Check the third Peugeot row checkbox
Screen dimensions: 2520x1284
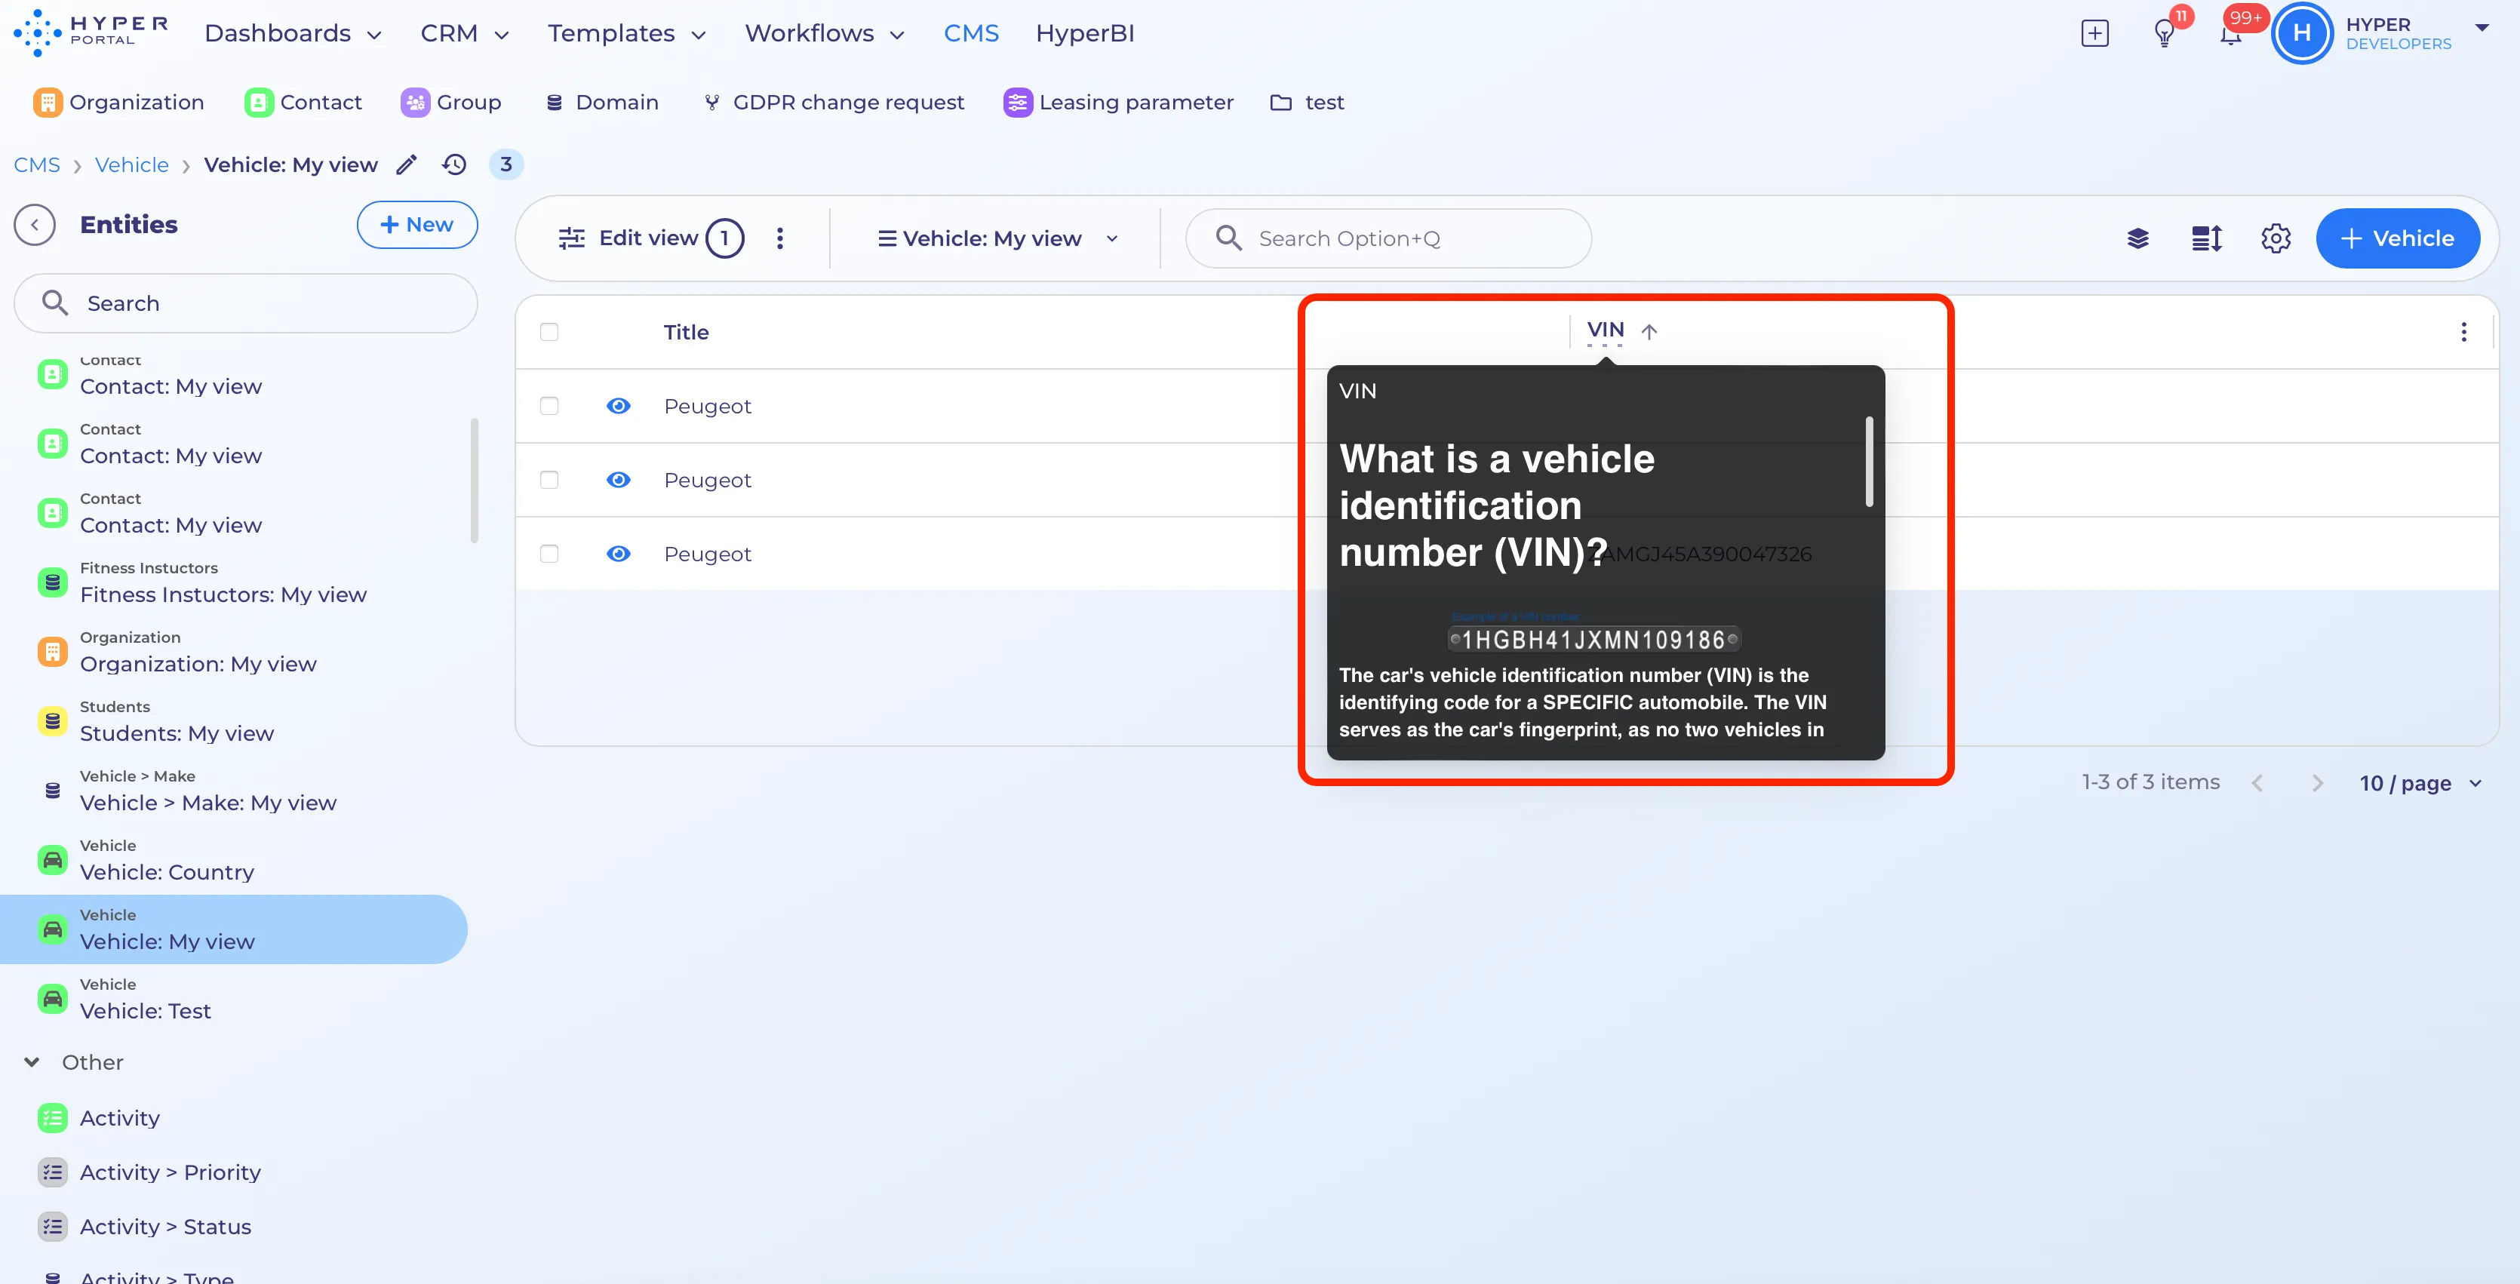pos(549,554)
